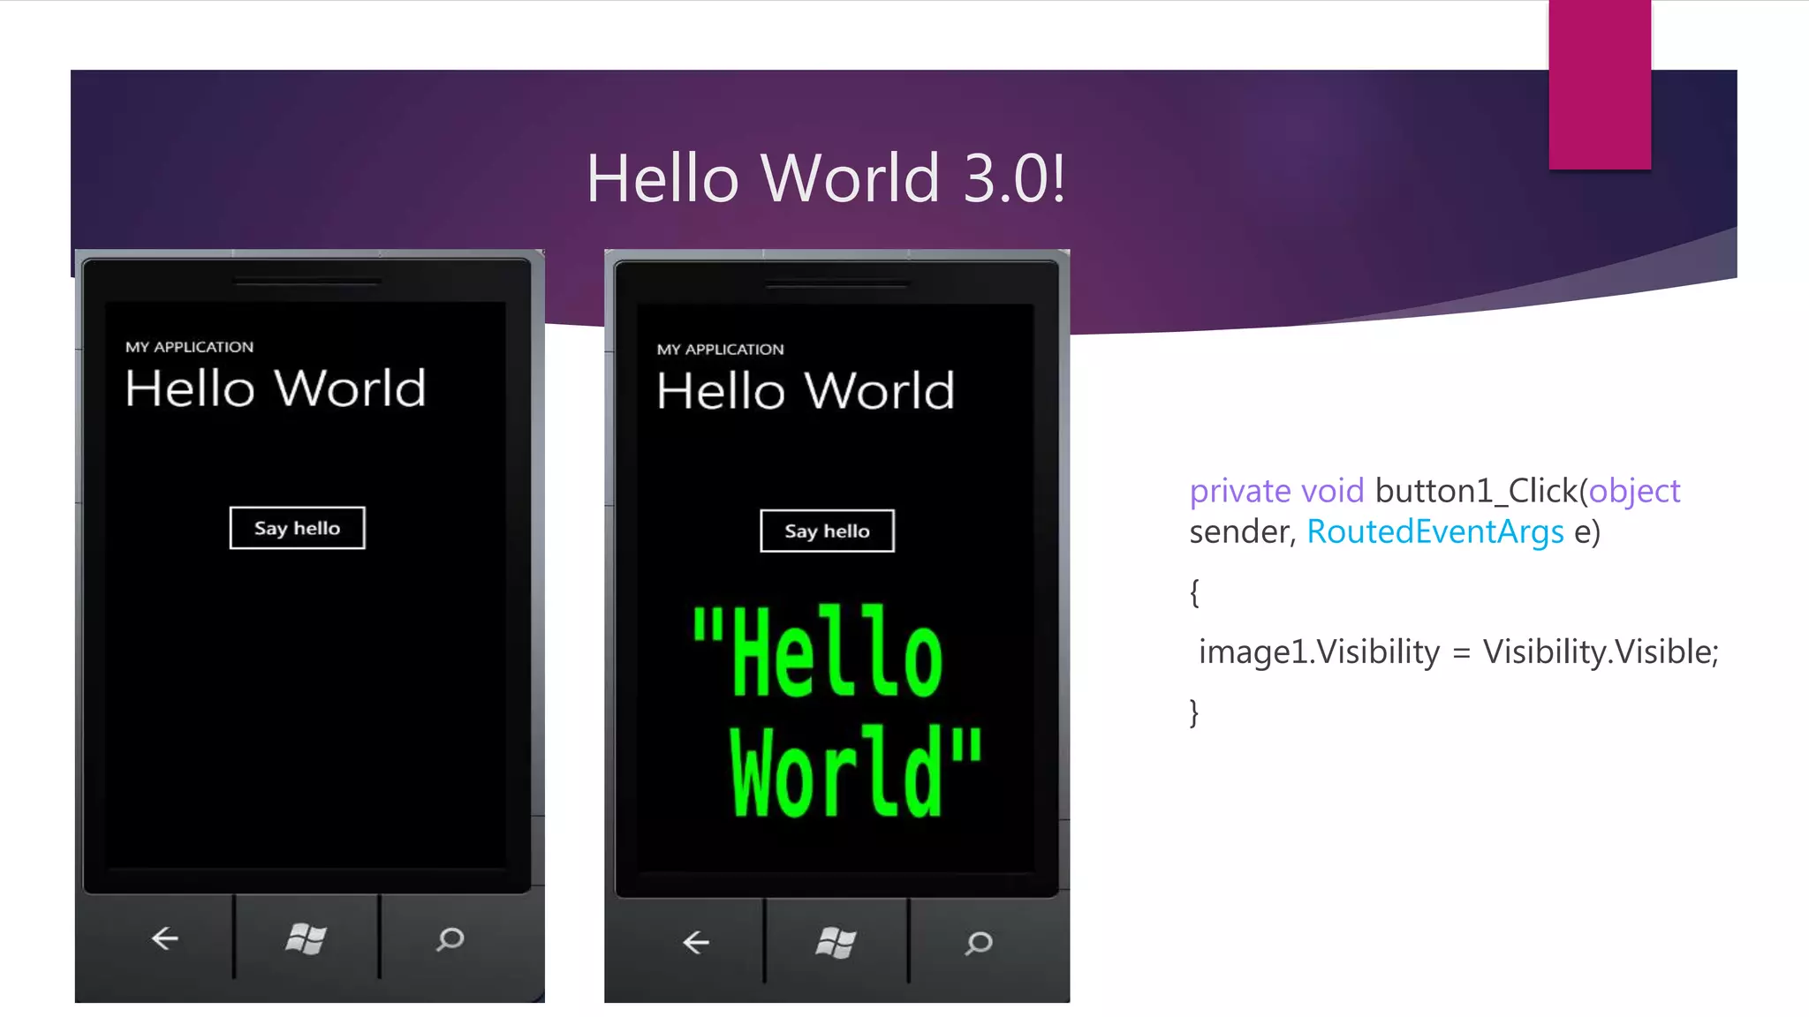Viewport: 1809px width, 1017px height.
Task: Click MY APPLICATION label on right phone
Action: (x=720, y=350)
